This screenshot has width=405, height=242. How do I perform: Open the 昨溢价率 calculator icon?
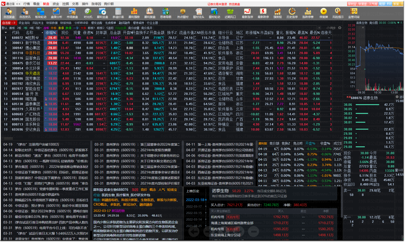pyautogui.click(x=118, y=13)
